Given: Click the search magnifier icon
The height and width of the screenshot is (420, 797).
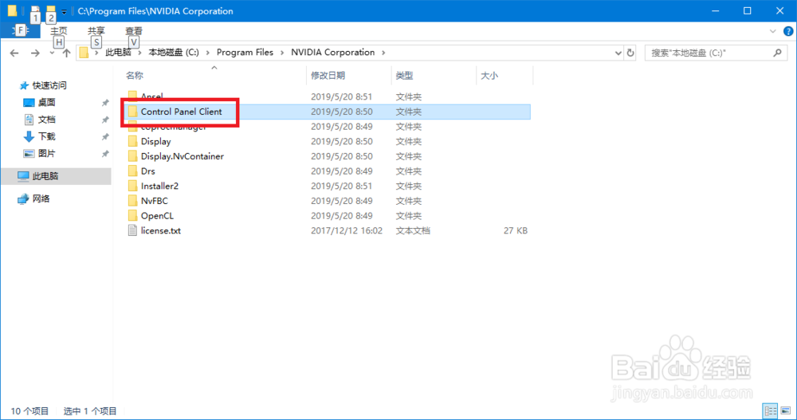Looking at the screenshot, I should (777, 53).
